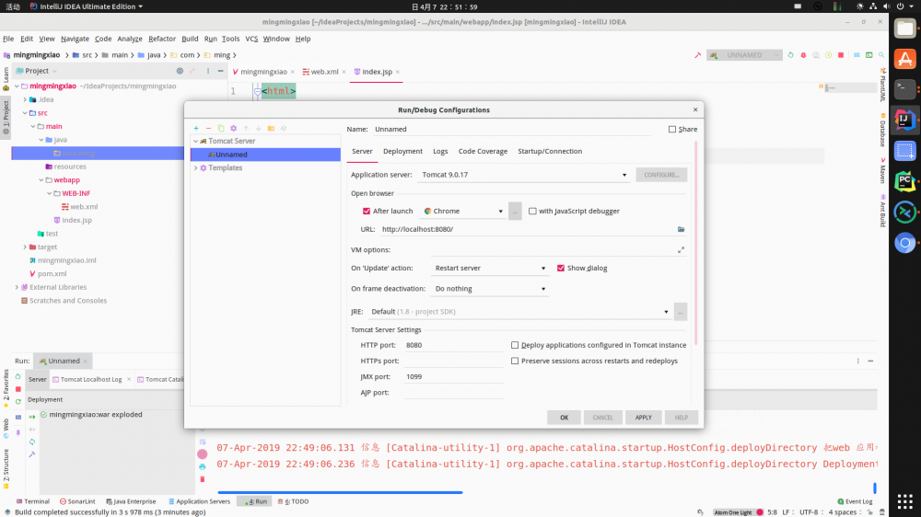
Task: Click the folder icon in dialog toolbar
Action: pyautogui.click(x=271, y=128)
